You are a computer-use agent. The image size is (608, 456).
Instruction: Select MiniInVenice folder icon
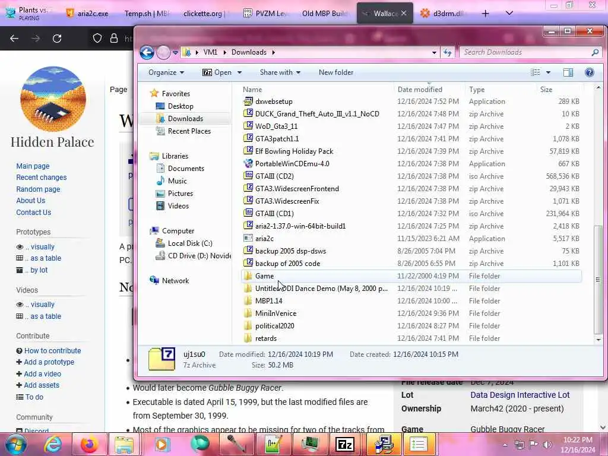[248, 313]
